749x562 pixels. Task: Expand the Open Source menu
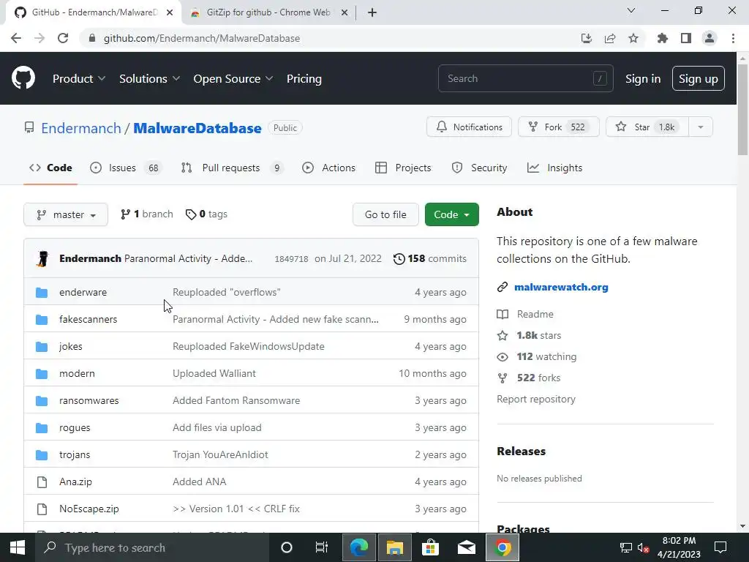(233, 78)
